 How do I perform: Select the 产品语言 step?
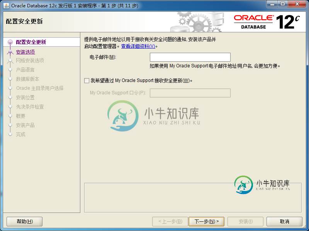pyautogui.click(x=25, y=70)
